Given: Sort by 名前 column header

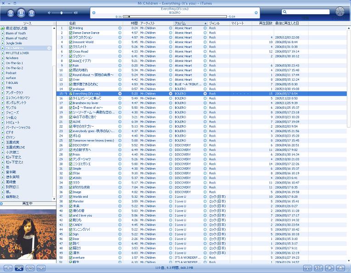Looking at the screenshot, I should click(96, 23).
